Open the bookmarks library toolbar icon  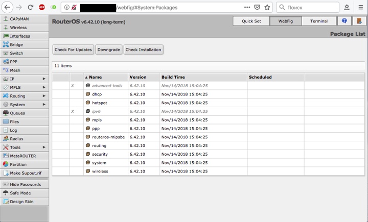tap(347, 8)
